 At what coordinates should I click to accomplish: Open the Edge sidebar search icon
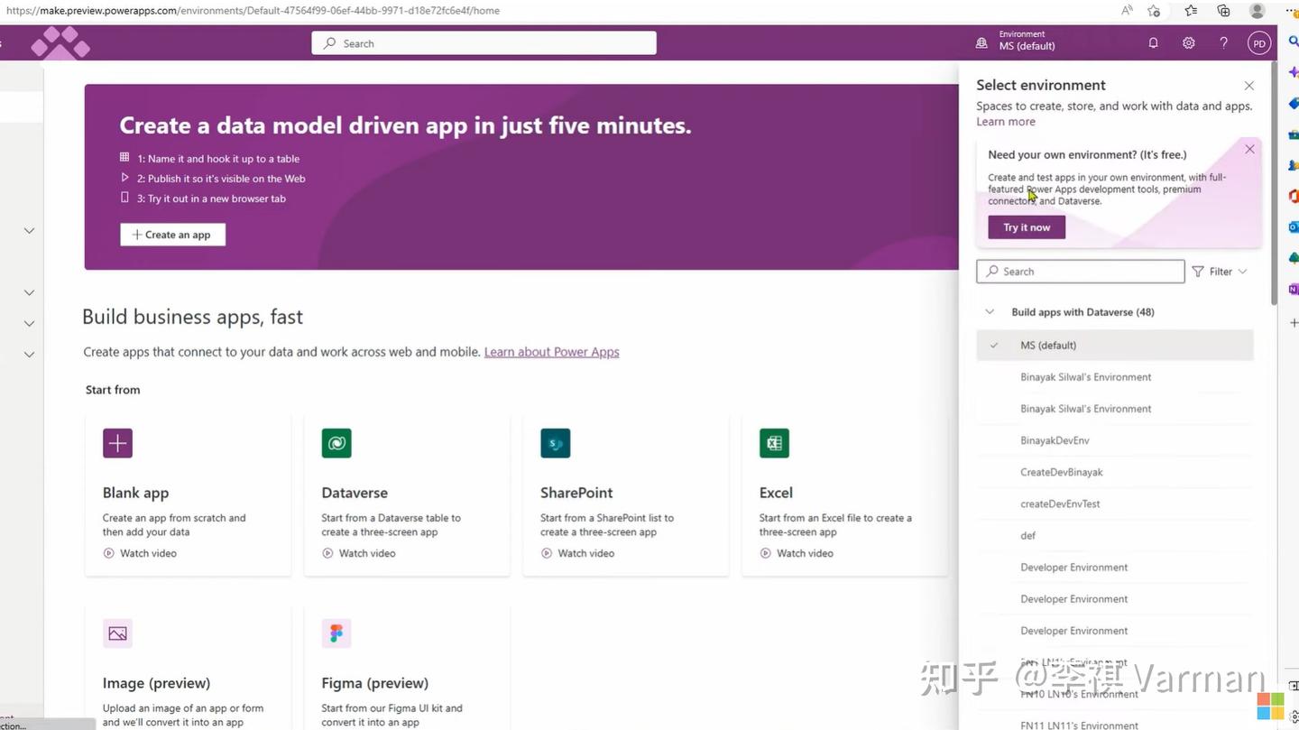pyautogui.click(x=1293, y=42)
